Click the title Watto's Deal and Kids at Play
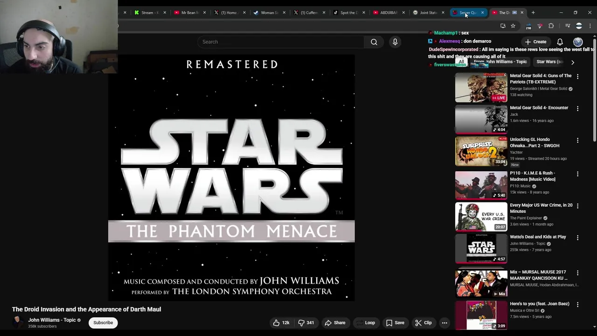 538,237
